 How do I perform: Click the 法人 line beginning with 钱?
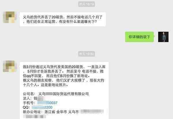tap(33, 98)
